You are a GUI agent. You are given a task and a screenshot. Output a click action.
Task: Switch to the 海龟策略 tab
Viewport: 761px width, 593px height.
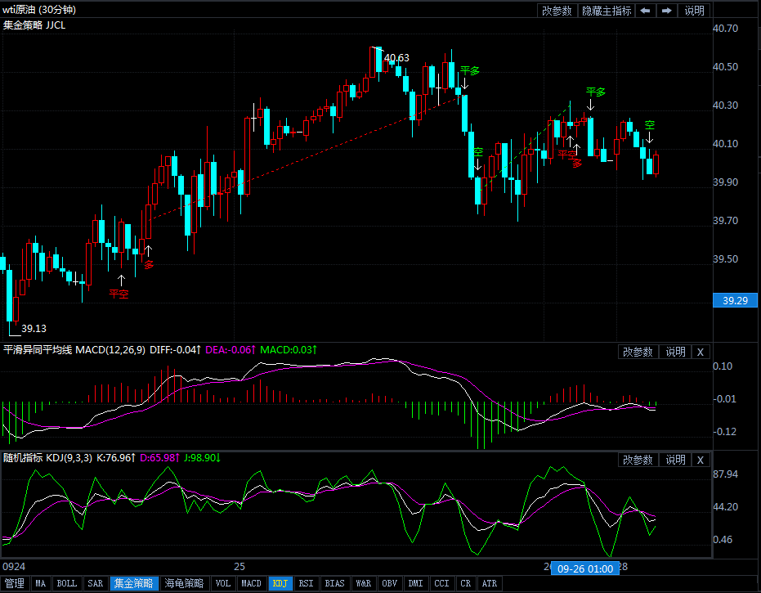(x=185, y=584)
